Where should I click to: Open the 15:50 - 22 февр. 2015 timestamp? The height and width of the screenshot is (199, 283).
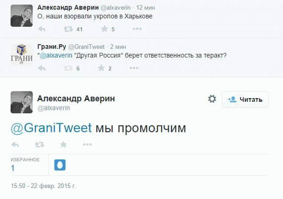[43, 186]
